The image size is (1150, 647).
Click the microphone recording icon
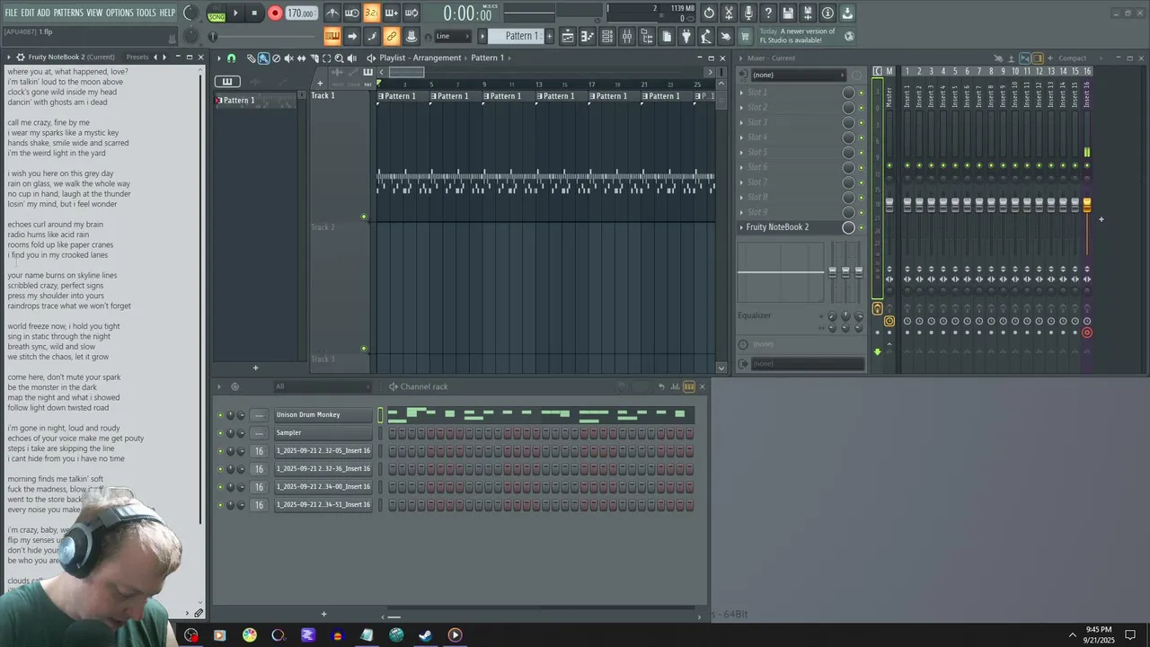(x=748, y=13)
